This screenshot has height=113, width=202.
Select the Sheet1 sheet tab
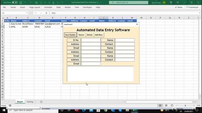(20, 102)
